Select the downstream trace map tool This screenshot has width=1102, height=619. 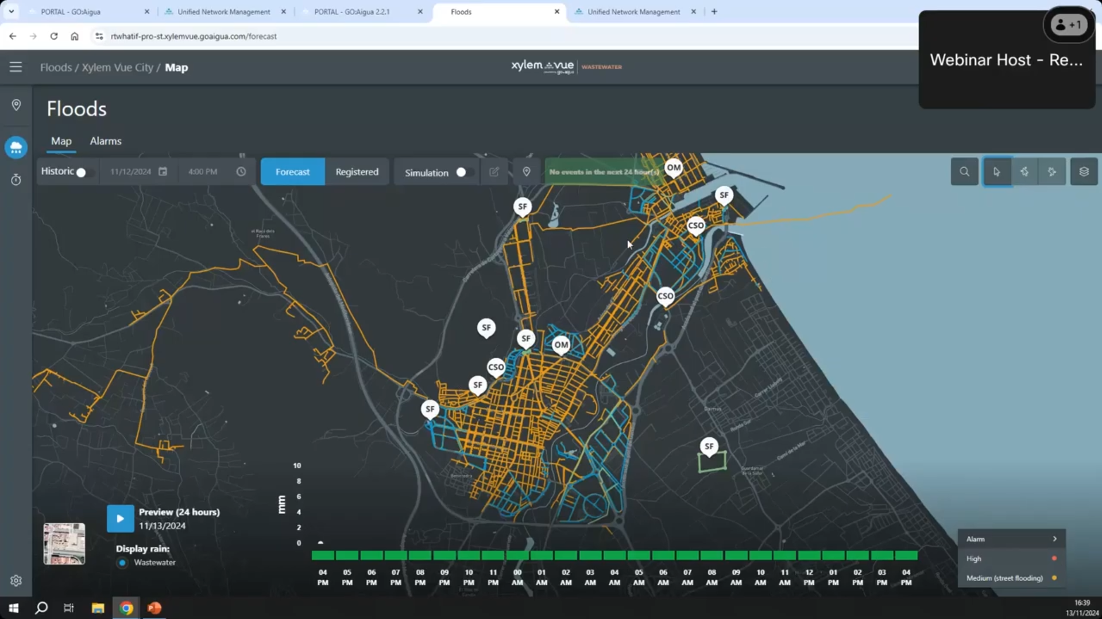pyautogui.click(x=1052, y=172)
